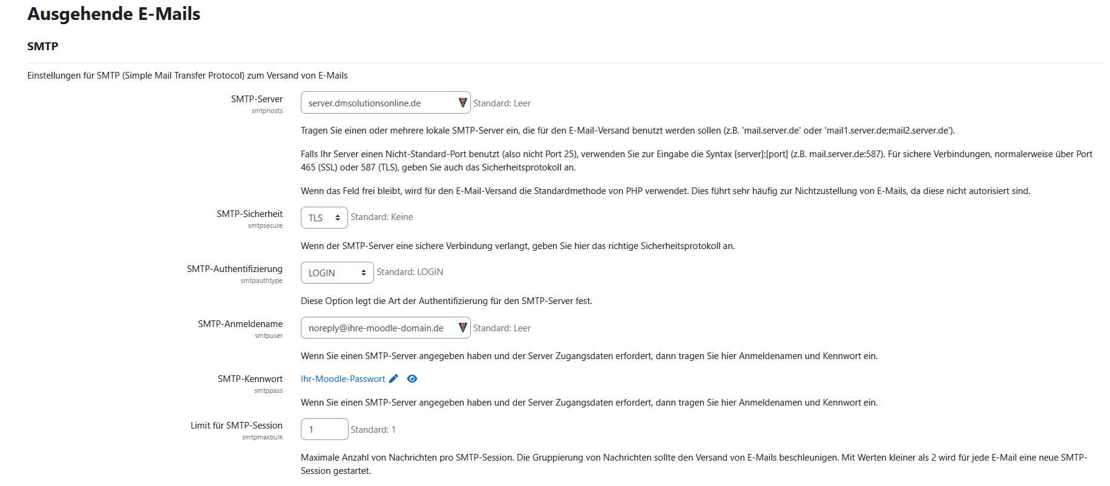
Task: Open the SMTP-Sicherheit TLS dropdown
Action: pyautogui.click(x=324, y=218)
